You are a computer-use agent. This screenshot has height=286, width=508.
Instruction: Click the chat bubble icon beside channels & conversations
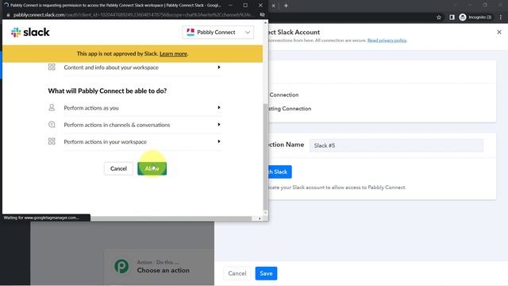[52, 125]
